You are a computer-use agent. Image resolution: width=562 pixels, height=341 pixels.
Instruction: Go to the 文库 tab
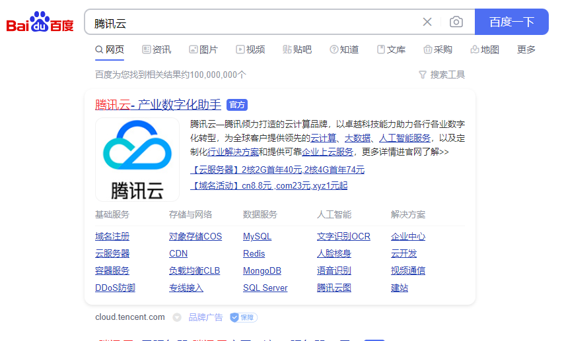coord(392,49)
